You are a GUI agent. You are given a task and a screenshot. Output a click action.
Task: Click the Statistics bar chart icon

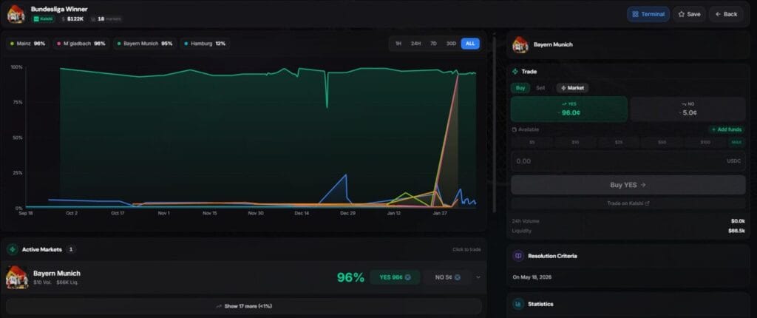(x=518, y=304)
